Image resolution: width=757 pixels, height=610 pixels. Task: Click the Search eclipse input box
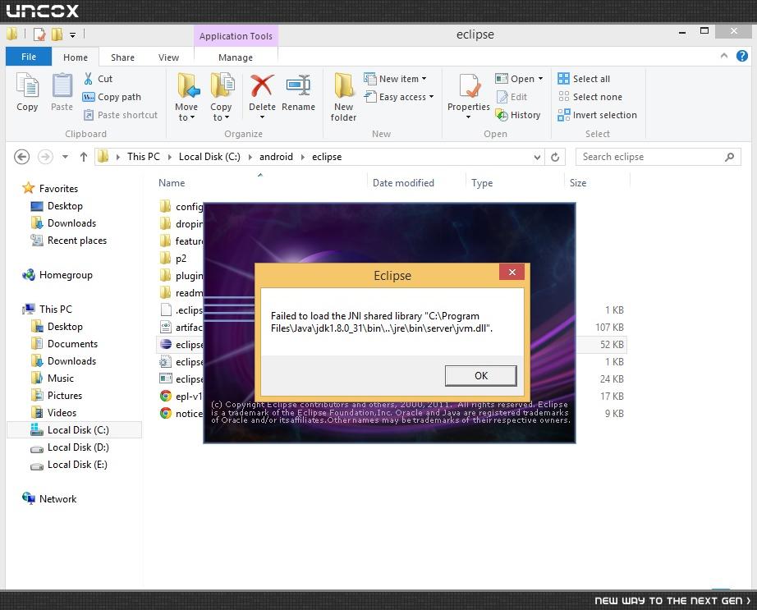649,157
